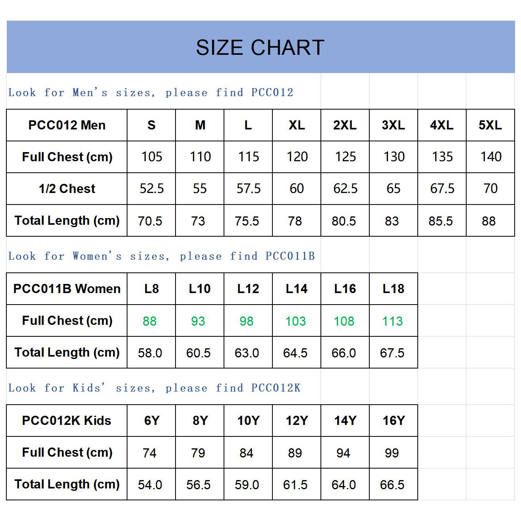521x521 pixels.
Task: Select the 16Y size header cell
Action: (393, 421)
